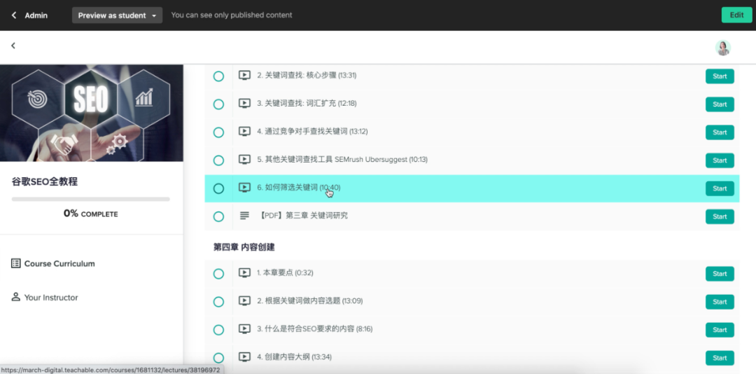Click video icon of 3. 什么是符合SEO要求的内容

[x=244, y=328]
